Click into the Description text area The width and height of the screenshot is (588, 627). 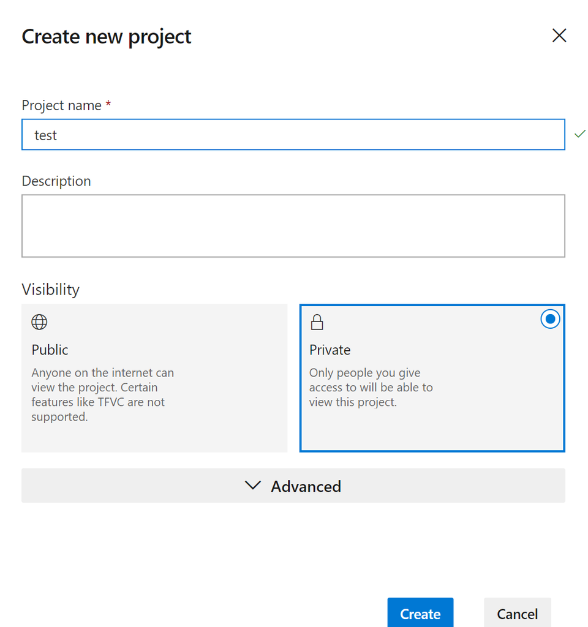[293, 226]
